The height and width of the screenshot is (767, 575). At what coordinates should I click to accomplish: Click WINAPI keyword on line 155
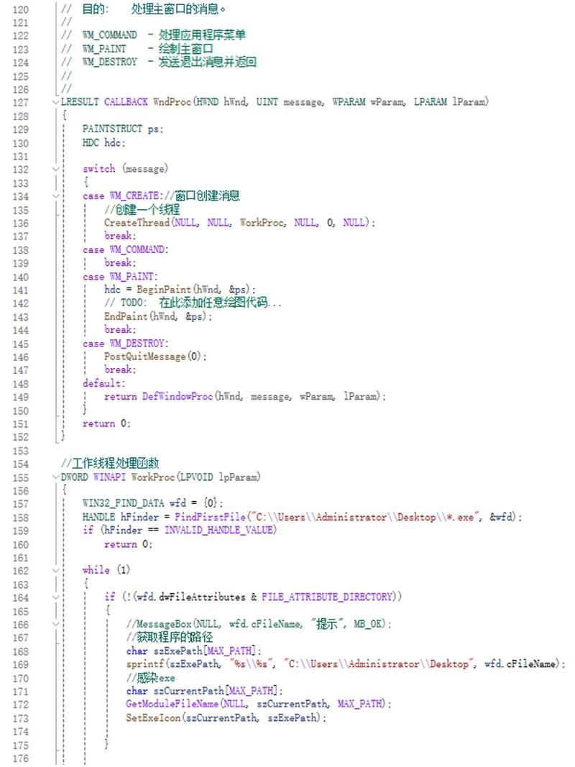[109, 477]
